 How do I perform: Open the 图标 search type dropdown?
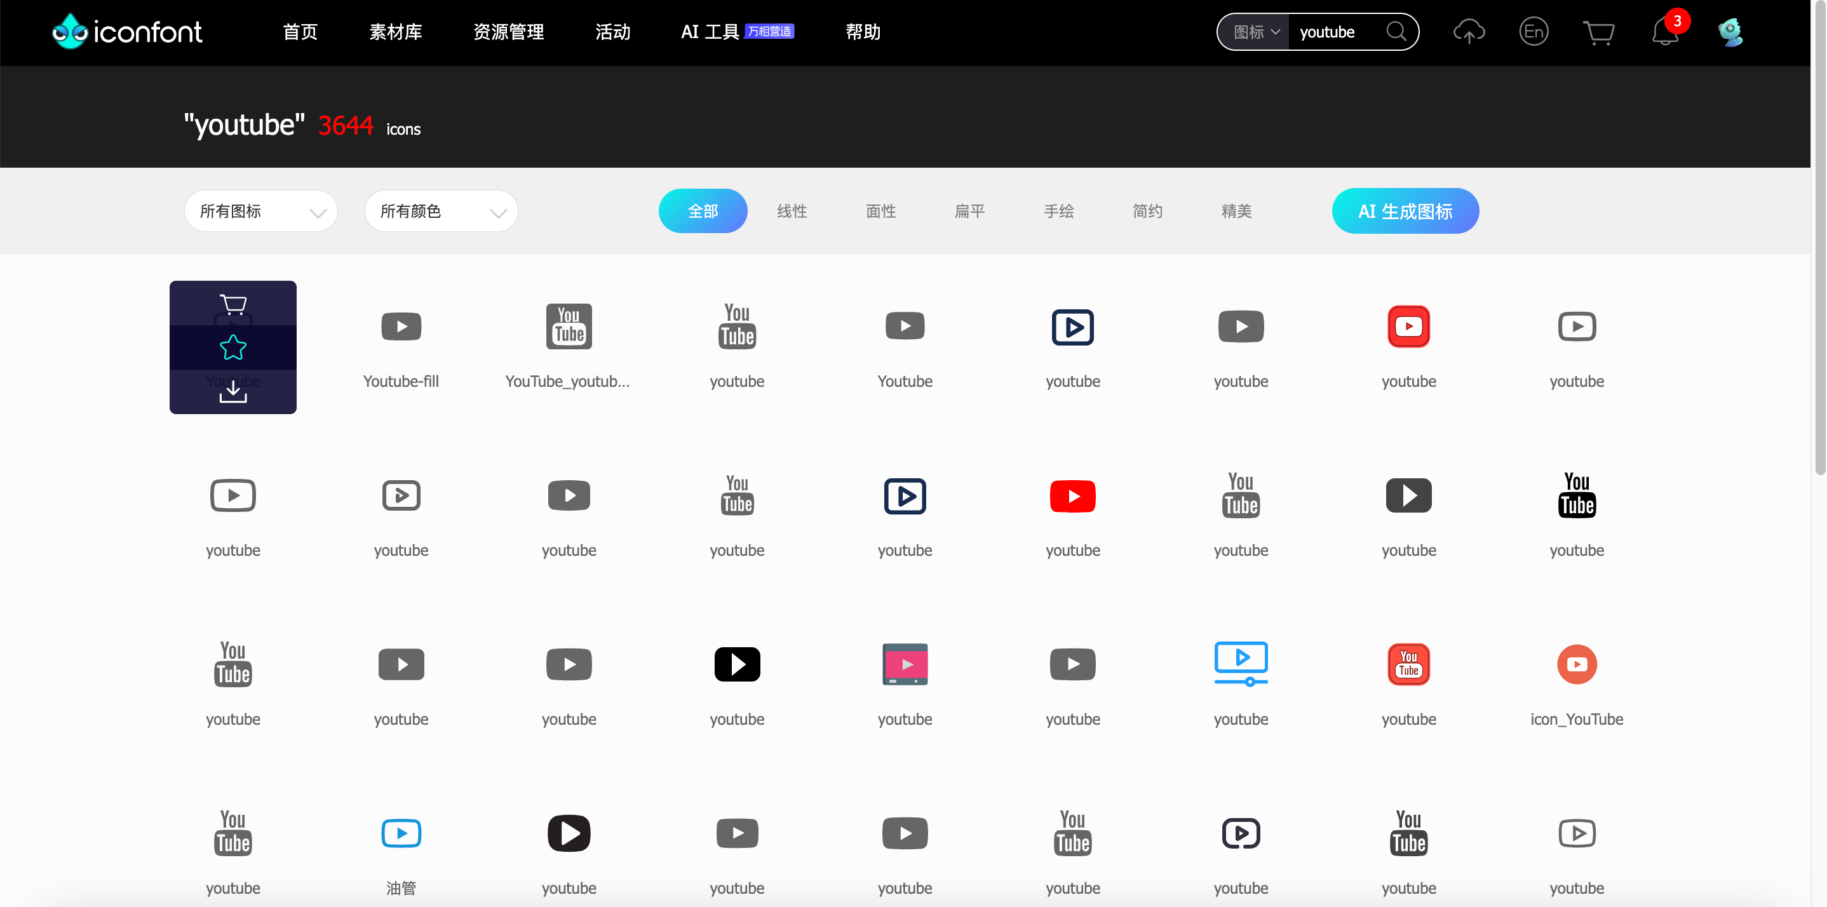(1255, 32)
